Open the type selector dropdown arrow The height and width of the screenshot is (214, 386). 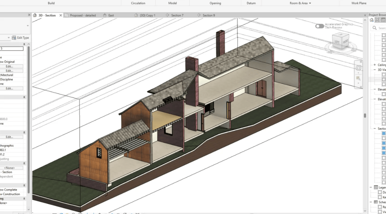pos(28,26)
